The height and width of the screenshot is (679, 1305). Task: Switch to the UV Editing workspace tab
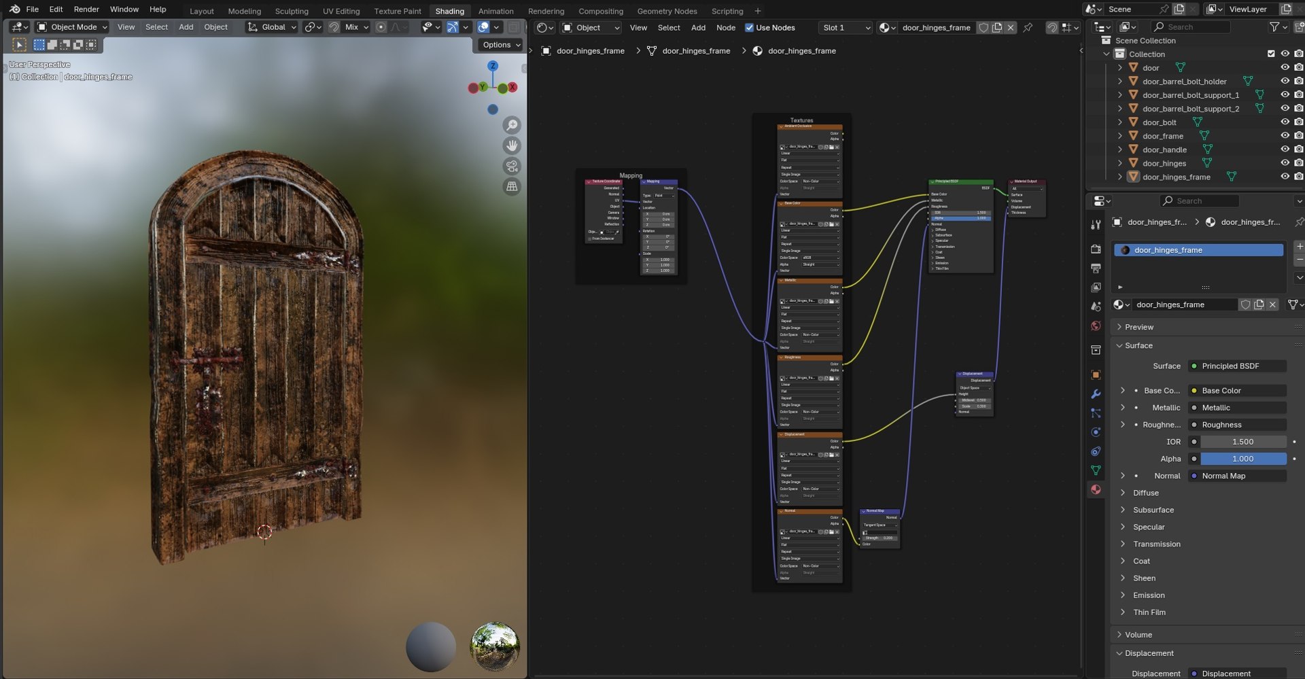pos(341,11)
